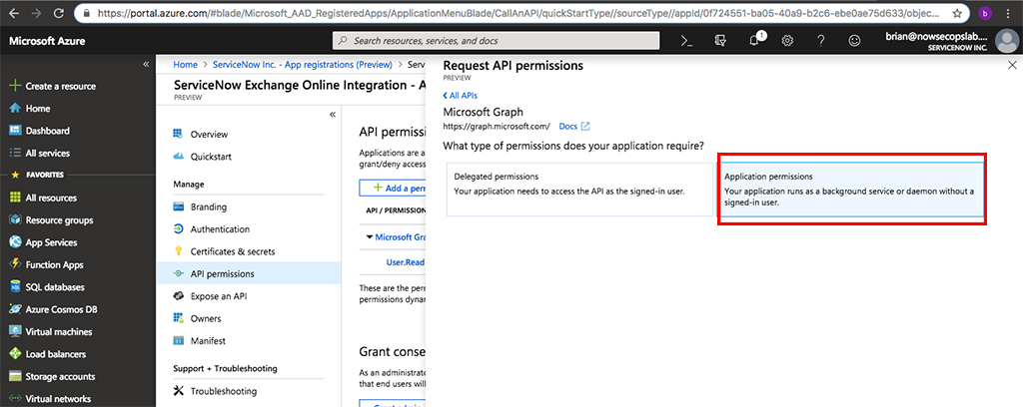This screenshot has height=407, width=1023.
Task: Open the account avatar menu
Action: (1005, 40)
